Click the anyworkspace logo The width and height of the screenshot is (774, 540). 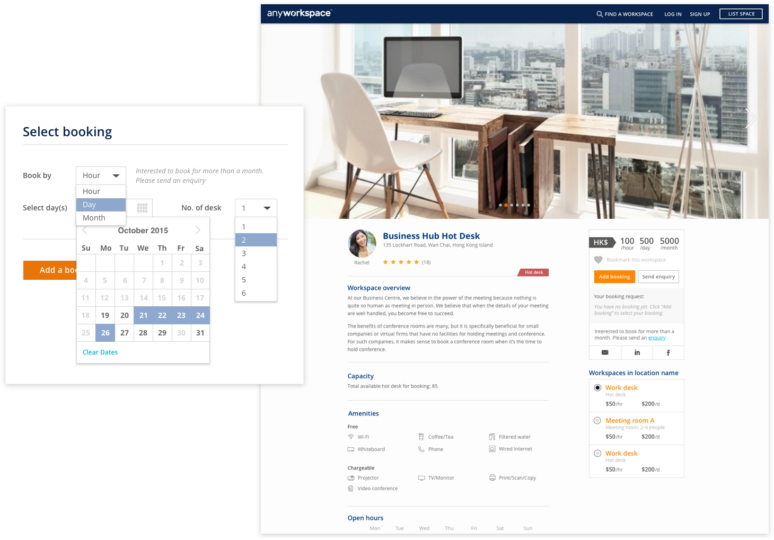click(x=300, y=13)
